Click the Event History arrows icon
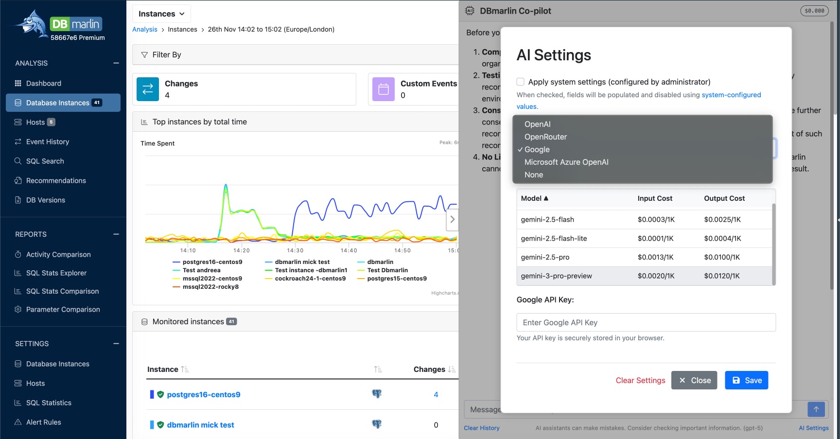Viewport: 840px width, 439px height. [x=18, y=141]
